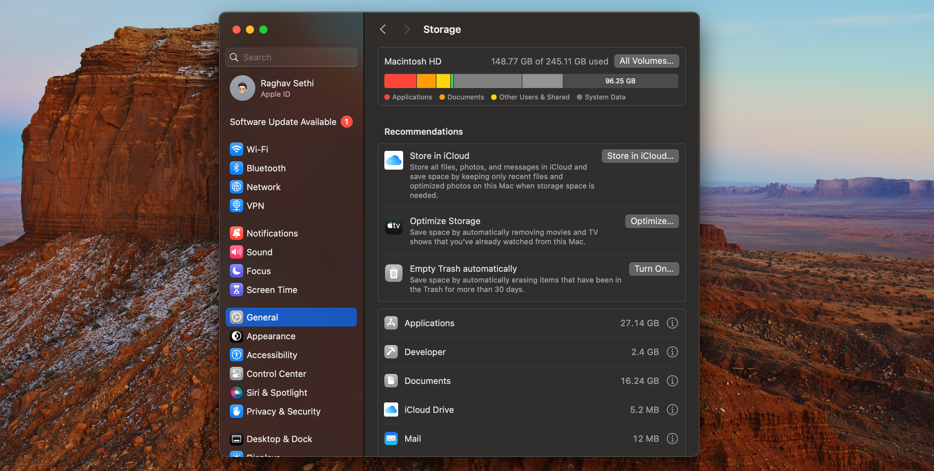Open Notifications settings
The image size is (934, 471).
click(x=272, y=233)
